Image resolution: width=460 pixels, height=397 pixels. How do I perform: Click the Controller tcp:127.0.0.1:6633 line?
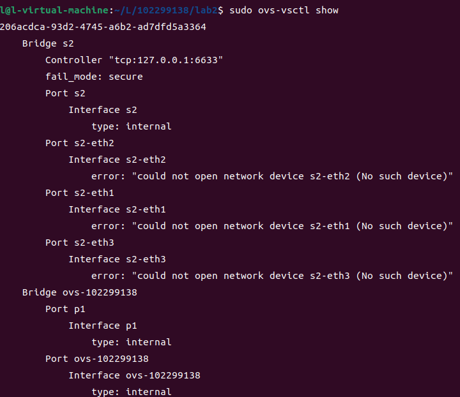coord(134,60)
